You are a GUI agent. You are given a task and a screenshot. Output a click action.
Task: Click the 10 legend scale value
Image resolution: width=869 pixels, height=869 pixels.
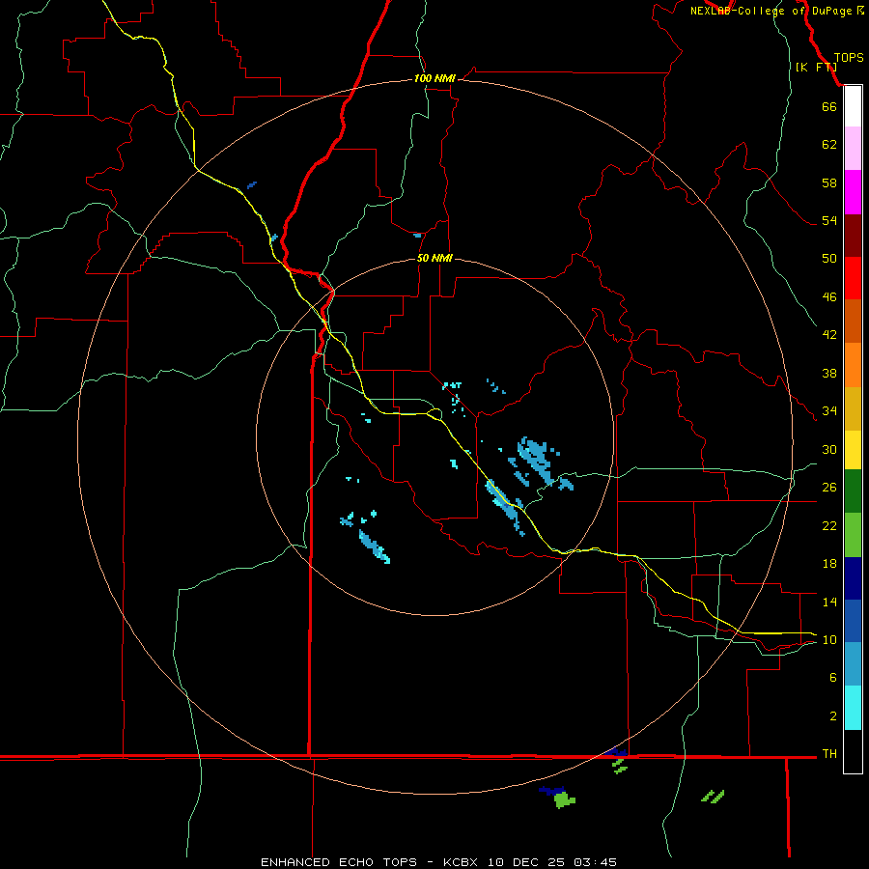tap(829, 639)
